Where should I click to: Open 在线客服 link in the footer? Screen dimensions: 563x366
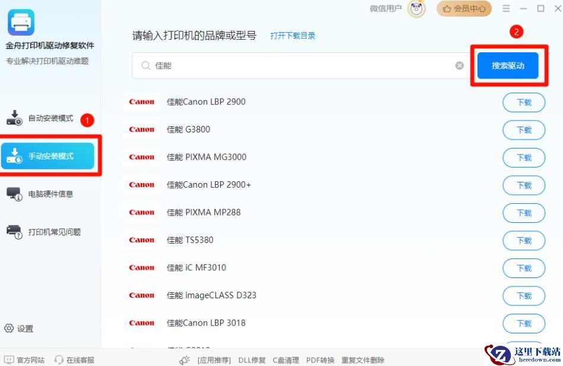point(80,360)
